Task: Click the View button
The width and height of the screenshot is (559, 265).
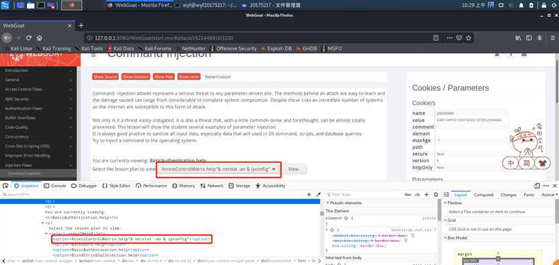Action: [x=294, y=169]
